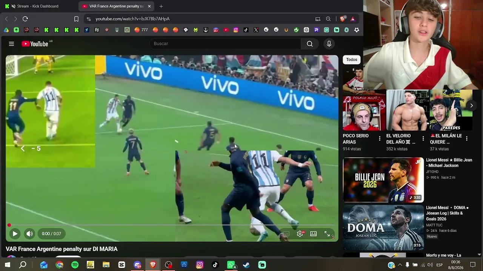
Task: Change input language from ESP indicator
Action: coord(440,265)
